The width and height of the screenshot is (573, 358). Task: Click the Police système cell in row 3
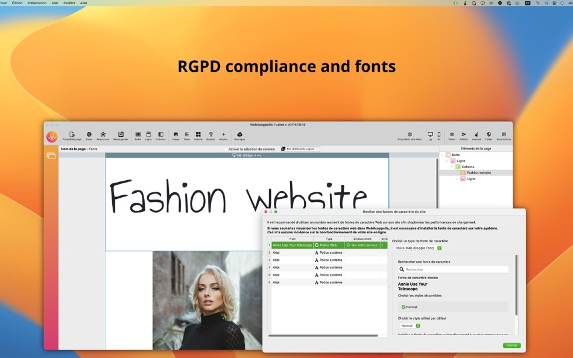329,260
